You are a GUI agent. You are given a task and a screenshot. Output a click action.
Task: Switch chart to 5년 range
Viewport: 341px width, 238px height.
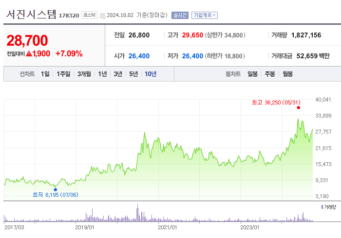tap(133, 74)
